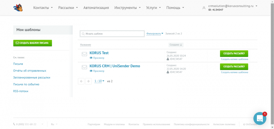Click the 22.05.2020 14:20 creation date
Image resolution: width=274 pixels, height=129 pixels.
point(176,69)
